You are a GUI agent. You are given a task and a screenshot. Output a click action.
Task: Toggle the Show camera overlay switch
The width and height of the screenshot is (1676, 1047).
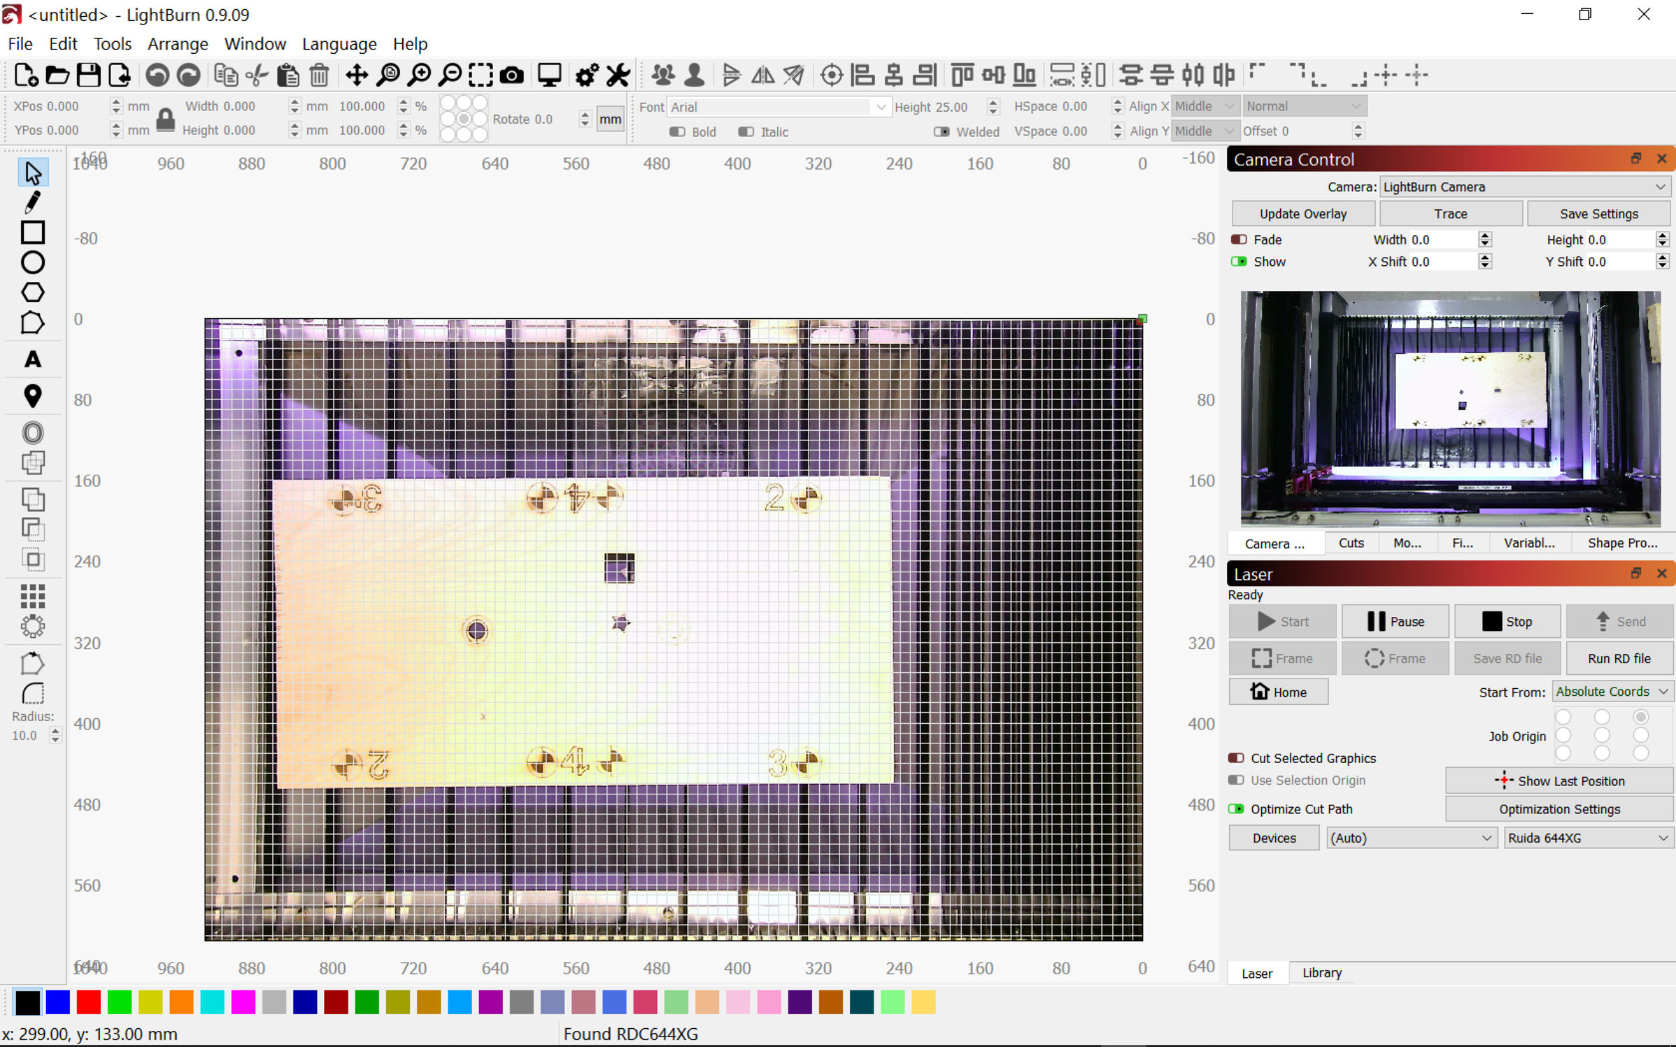[x=1239, y=262]
